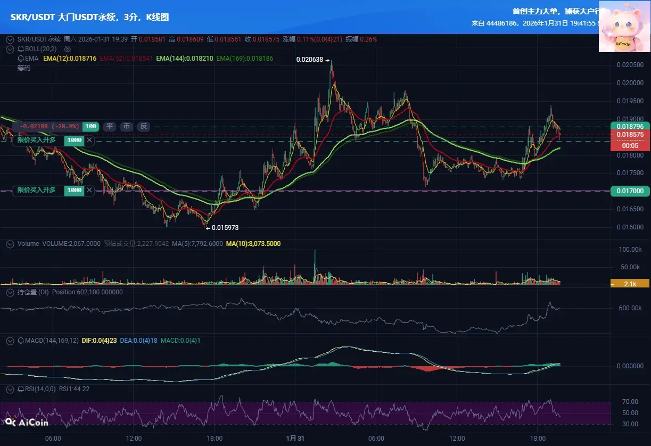The image size is (651, 446).
Task: Set alert bell on EMA indicator
Action: pyautogui.click(x=20, y=58)
